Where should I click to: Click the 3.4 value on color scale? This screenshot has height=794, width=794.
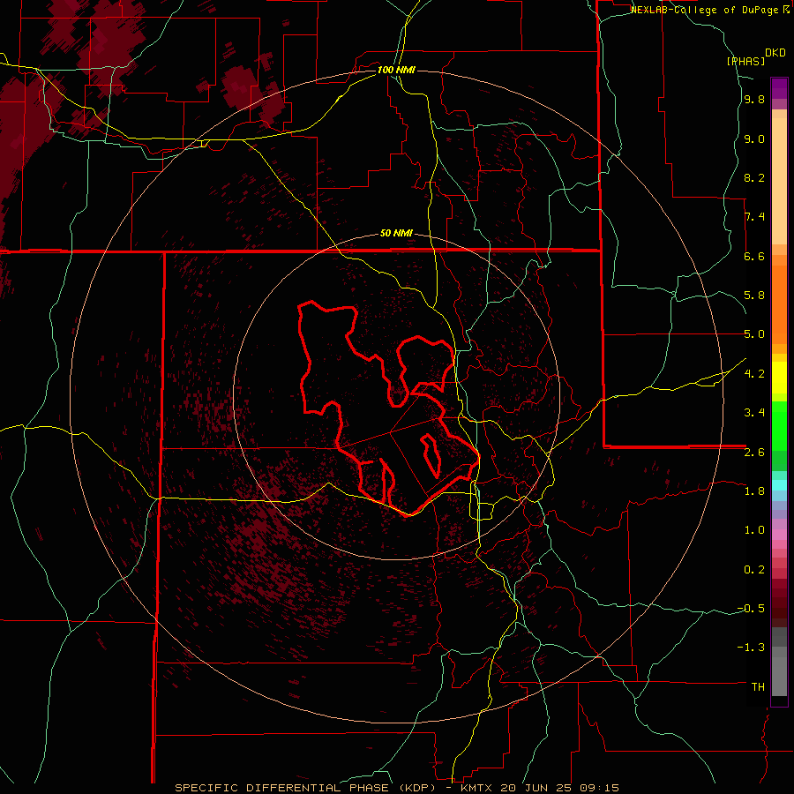(754, 413)
